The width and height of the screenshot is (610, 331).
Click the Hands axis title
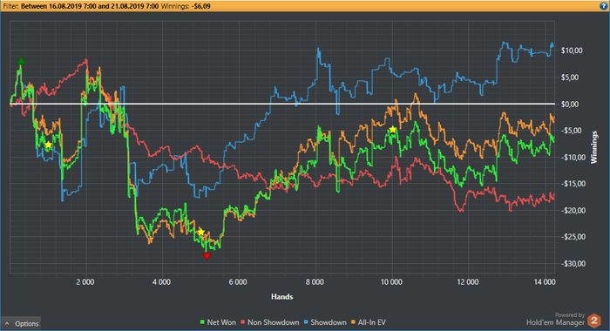[282, 297]
